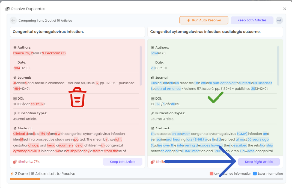The width and height of the screenshot is (292, 188).
Task: Click the red Un-matched information legend swatch
Action: 211,174
